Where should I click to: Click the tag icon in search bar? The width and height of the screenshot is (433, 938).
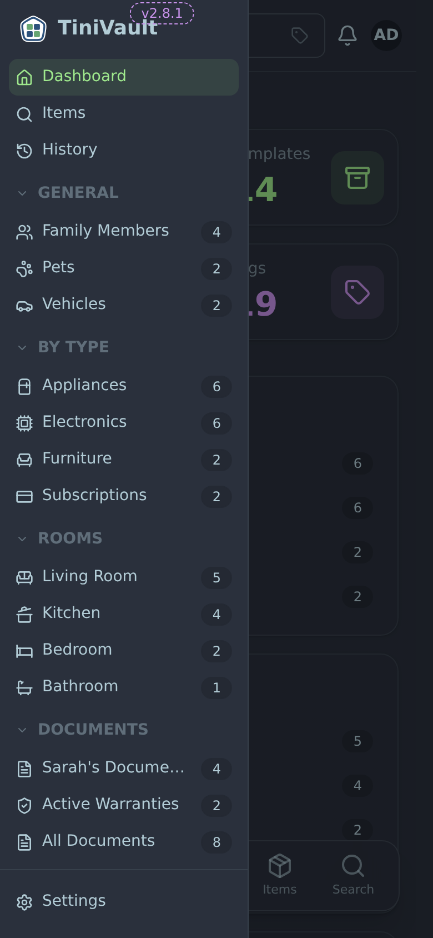(x=300, y=36)
